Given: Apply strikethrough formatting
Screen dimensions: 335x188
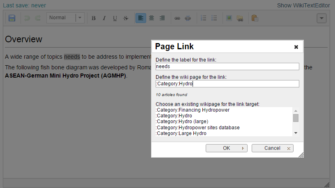Looking at the screenshot, I should point(126,18).
